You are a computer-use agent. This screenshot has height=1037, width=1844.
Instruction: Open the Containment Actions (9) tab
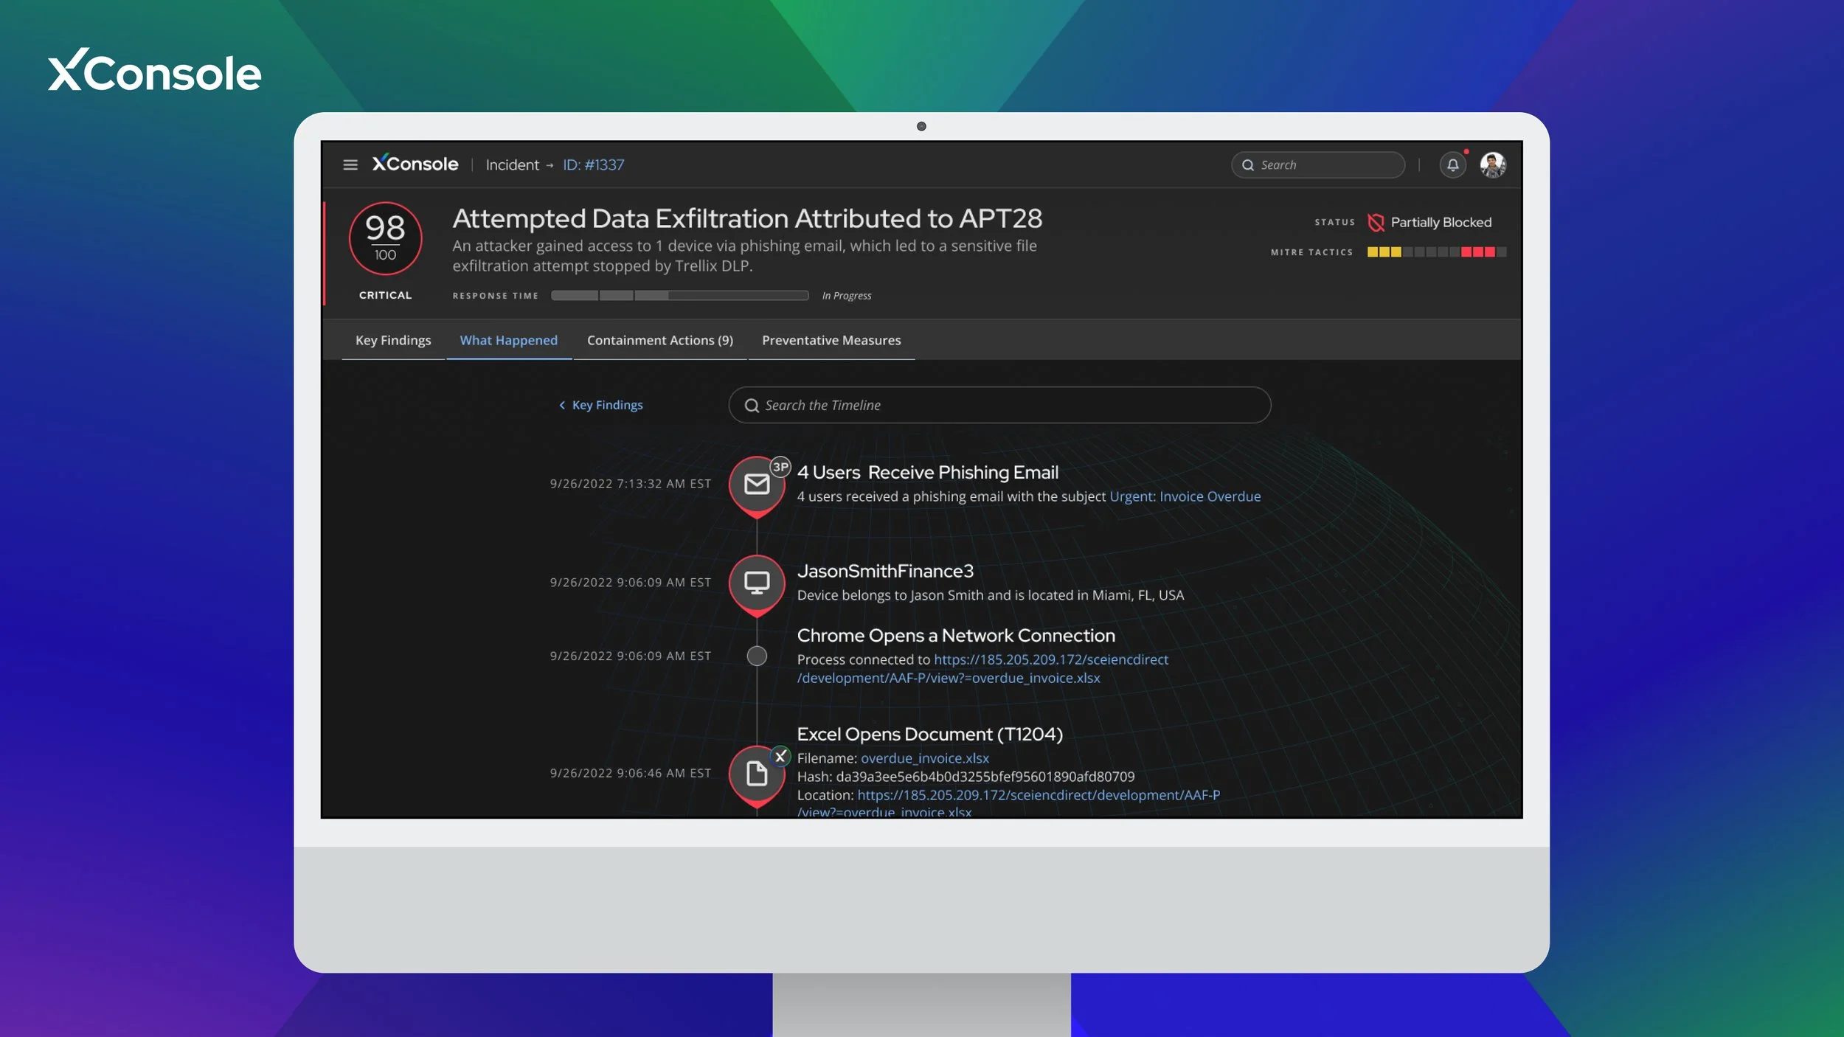coord(659,340)
